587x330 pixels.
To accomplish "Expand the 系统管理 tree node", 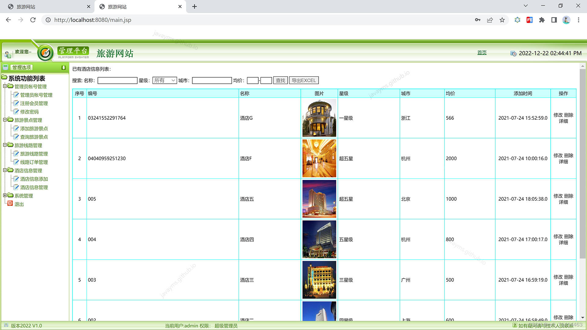I will [5, 195].
